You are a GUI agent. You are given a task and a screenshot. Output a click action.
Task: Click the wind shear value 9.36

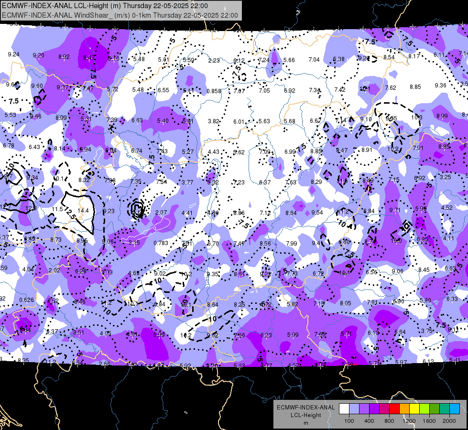tap(441, 86)
